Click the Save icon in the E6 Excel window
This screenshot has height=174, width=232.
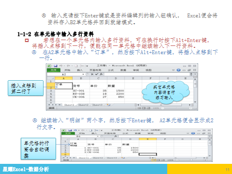[x=70, y=130]
